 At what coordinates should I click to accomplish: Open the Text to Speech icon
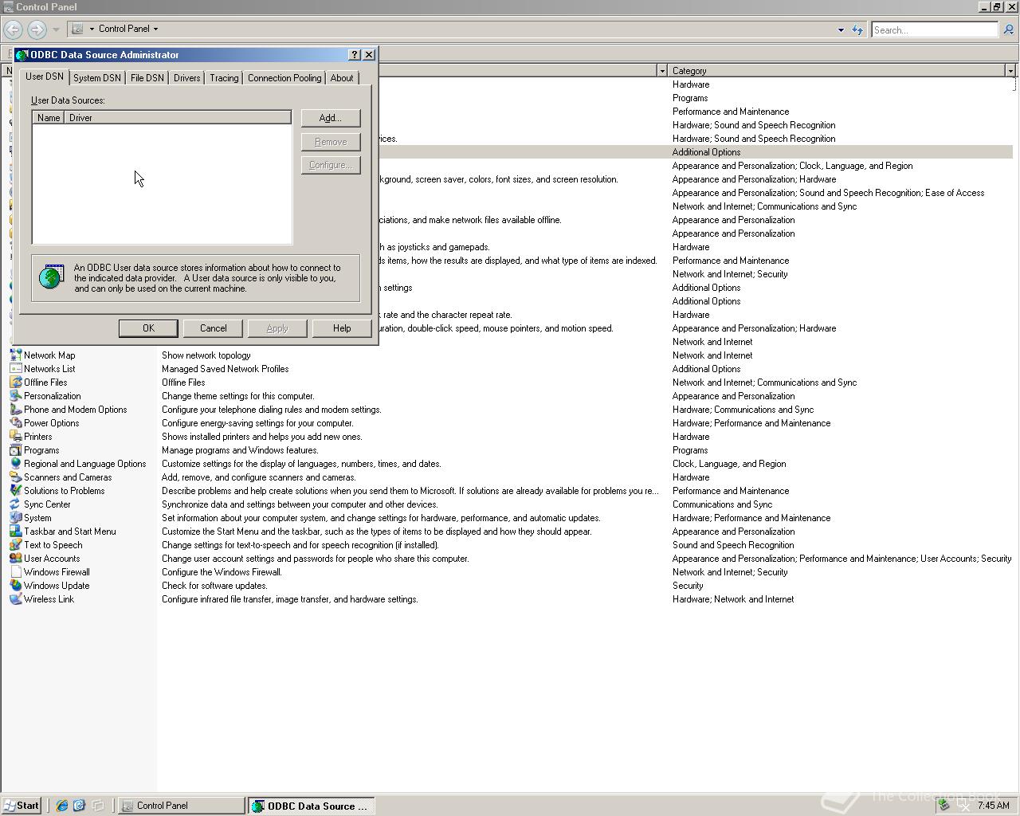15,545
